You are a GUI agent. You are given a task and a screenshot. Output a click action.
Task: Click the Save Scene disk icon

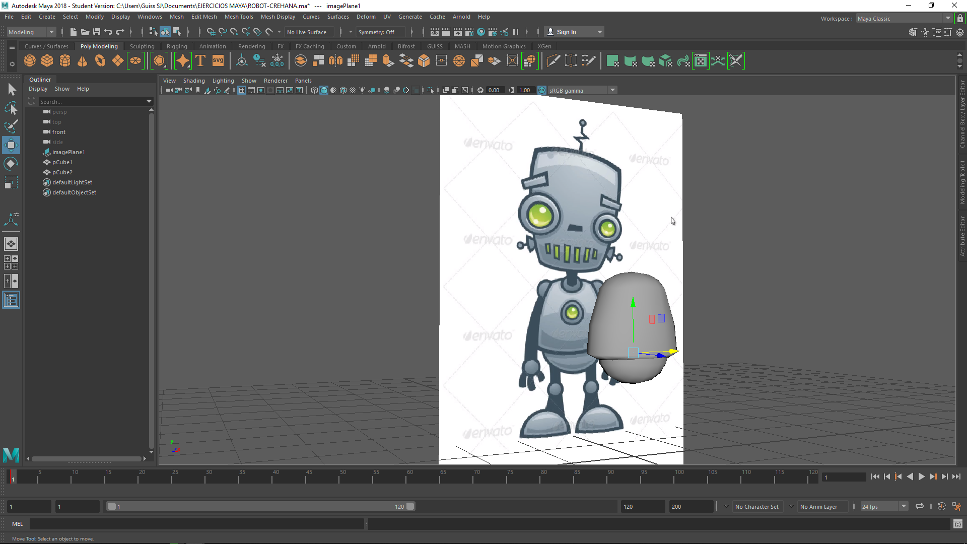tap(97, 32)
